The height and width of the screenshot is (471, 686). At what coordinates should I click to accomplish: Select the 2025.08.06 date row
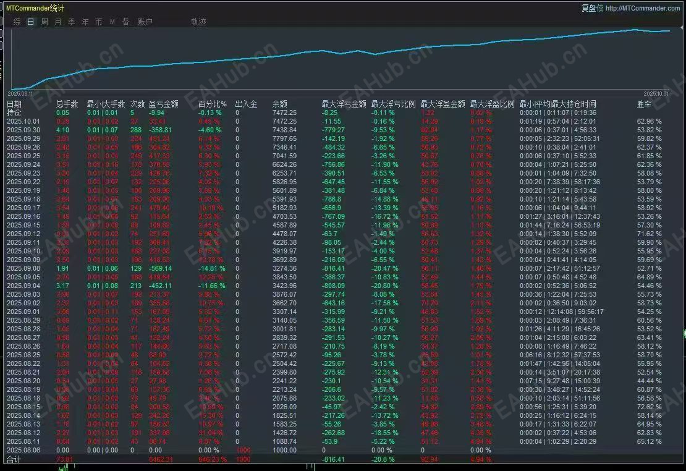coord(23,450)
